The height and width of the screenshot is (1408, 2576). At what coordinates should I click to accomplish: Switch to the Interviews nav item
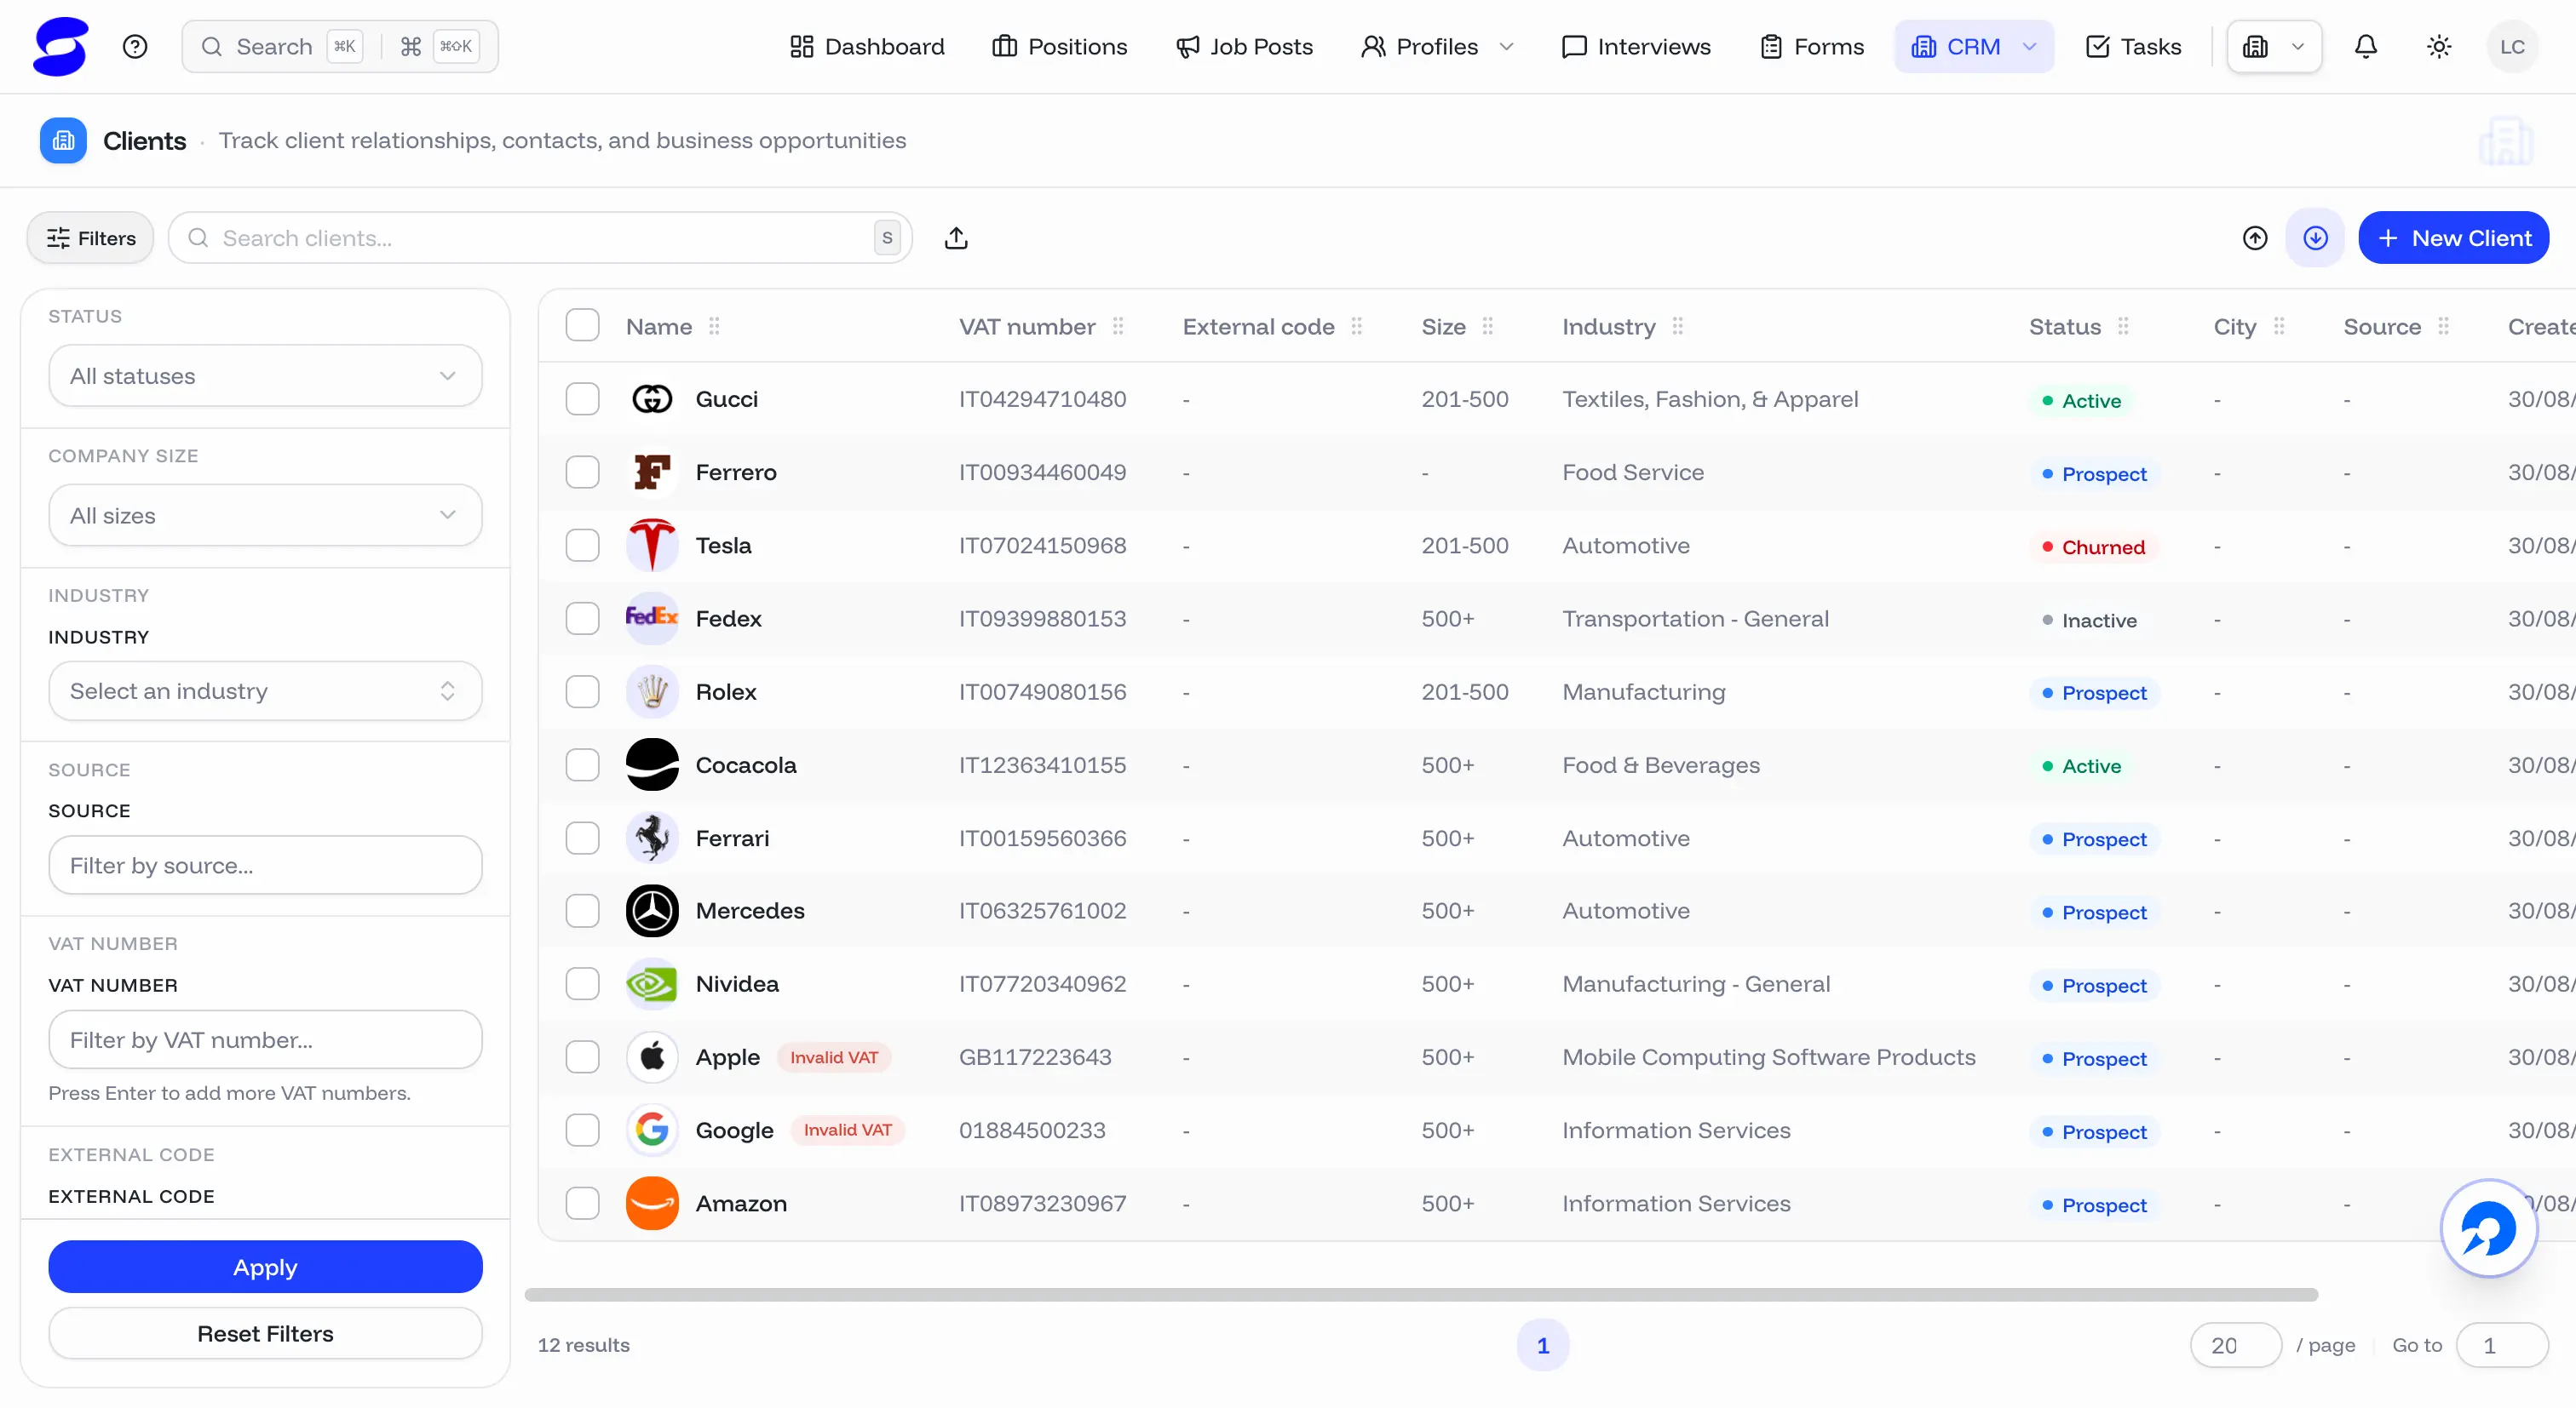(x=1636, y=47)
